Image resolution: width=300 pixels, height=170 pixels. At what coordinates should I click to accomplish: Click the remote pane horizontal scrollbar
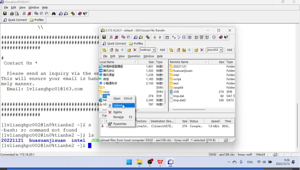coord(189,110)
